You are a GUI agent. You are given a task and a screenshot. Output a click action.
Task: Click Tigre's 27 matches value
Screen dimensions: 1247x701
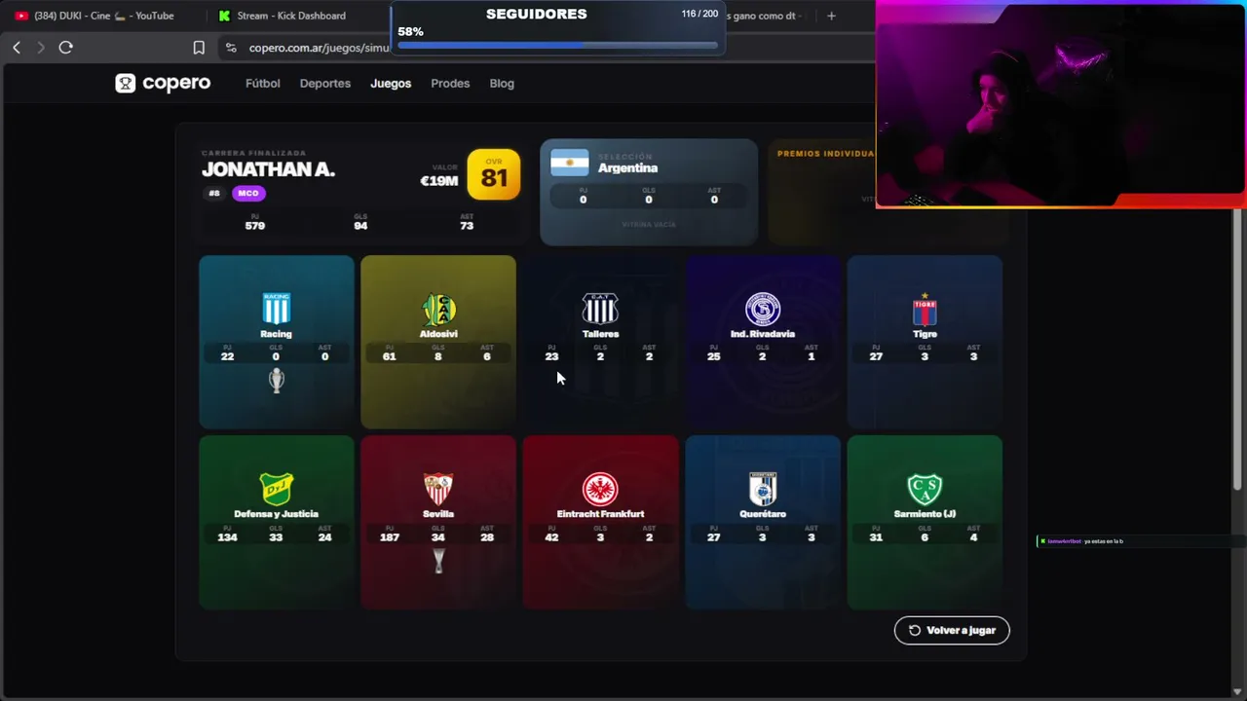tap(876, 356)
